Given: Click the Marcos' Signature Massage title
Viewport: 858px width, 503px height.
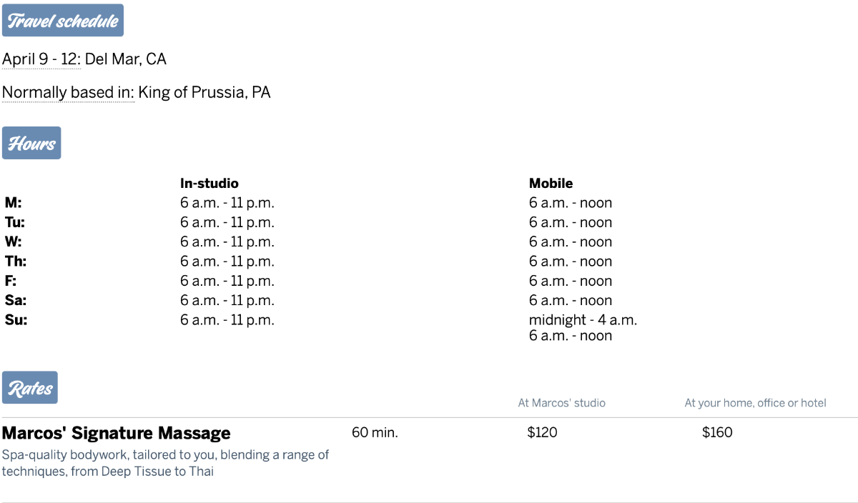Looking at the screenshot, I should pos(117,433).
